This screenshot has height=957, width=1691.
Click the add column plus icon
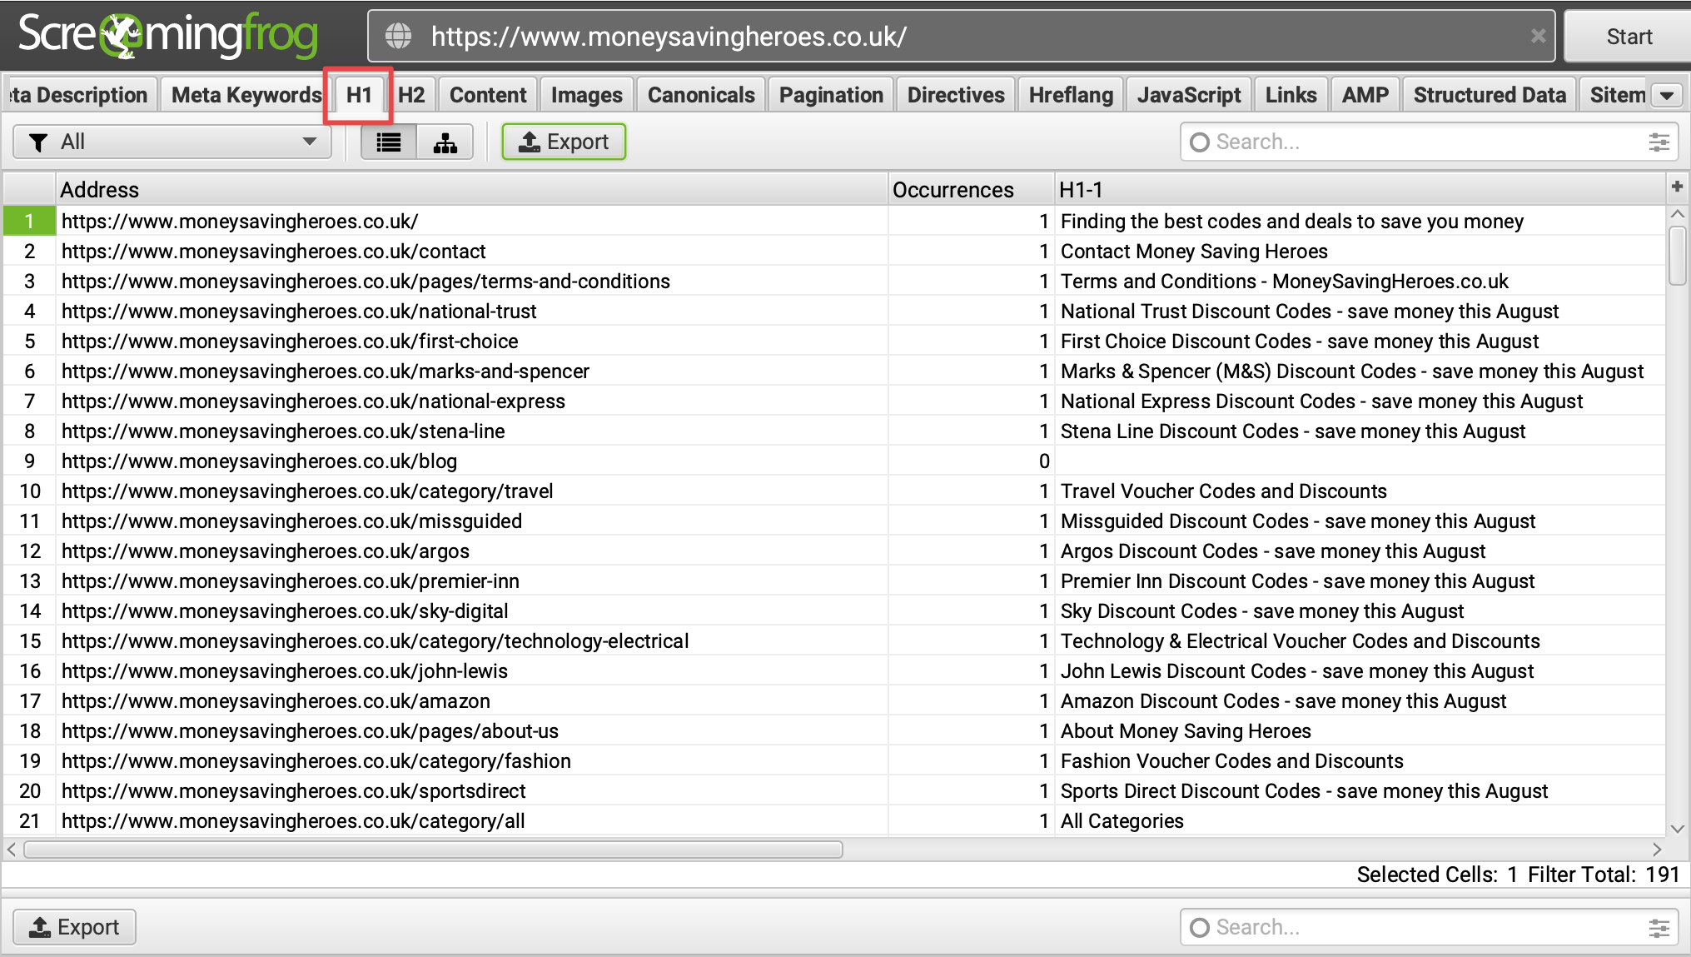click(1677, 187)
